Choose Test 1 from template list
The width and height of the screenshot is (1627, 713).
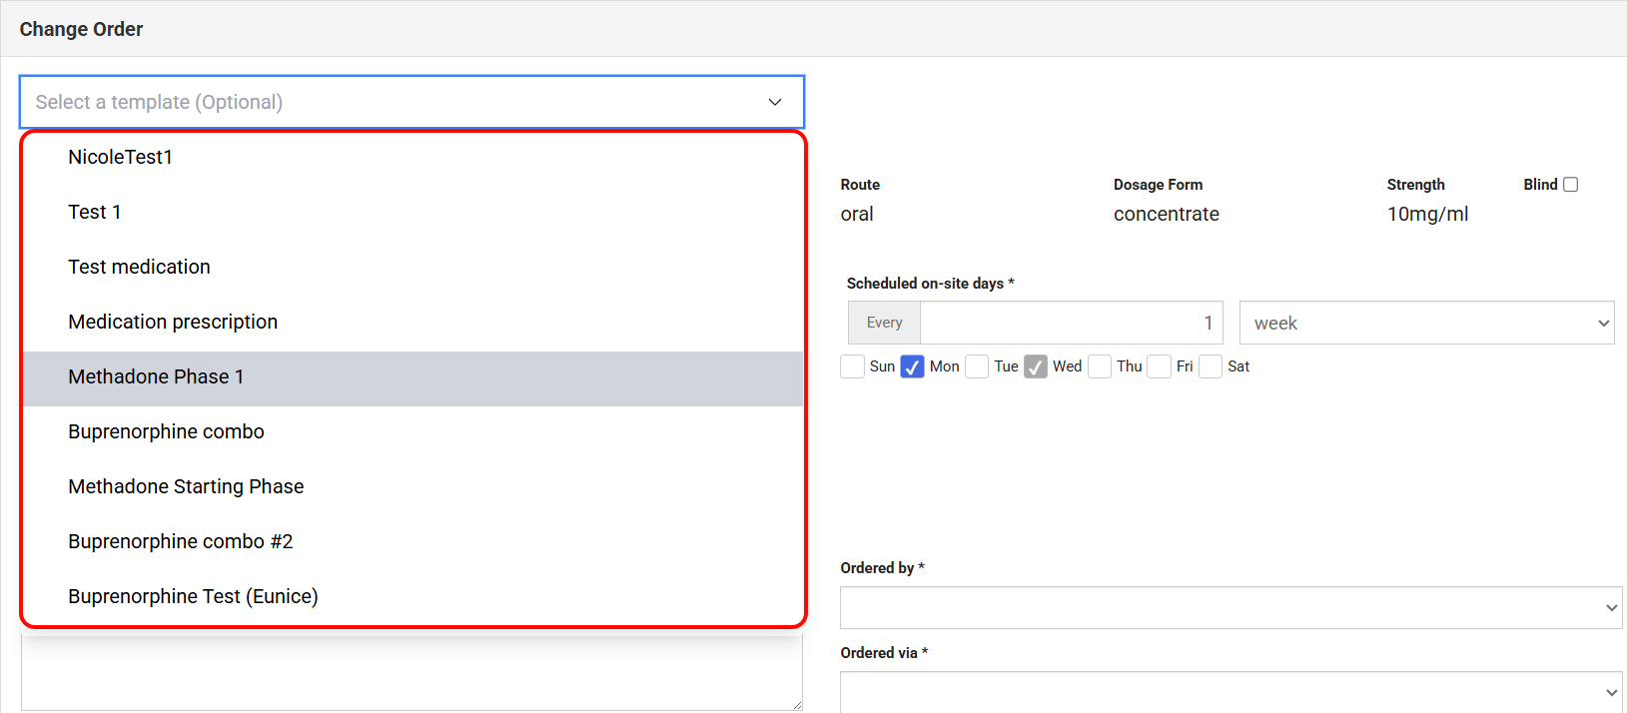point(95,212)
